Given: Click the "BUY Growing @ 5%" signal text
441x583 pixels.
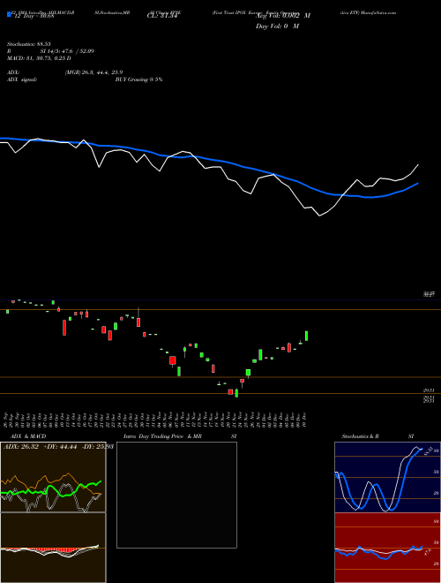Looking at the screenshot, I should 138,79.
